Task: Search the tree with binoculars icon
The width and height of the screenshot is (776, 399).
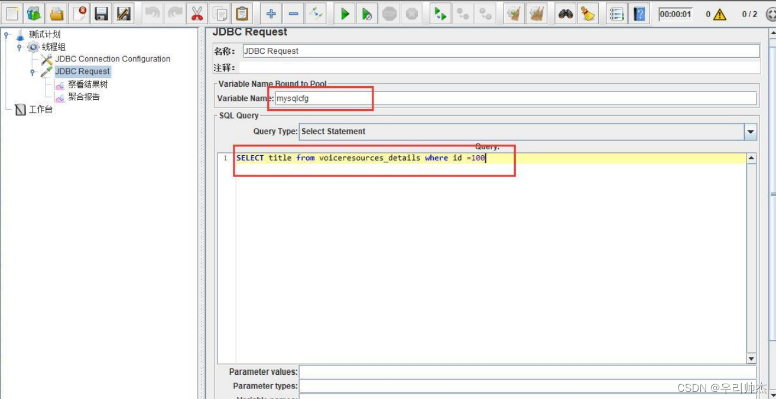Action: 566,13
